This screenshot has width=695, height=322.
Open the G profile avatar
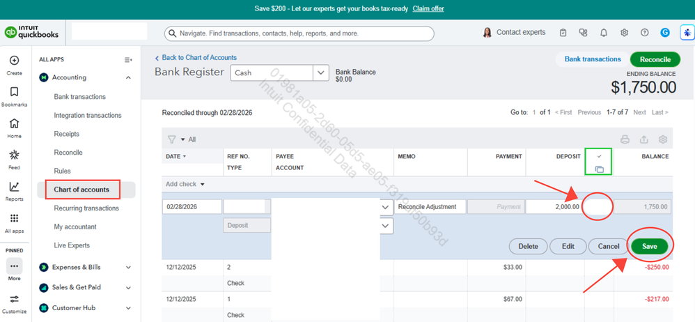pyautogui.click(x=665, y=32)
